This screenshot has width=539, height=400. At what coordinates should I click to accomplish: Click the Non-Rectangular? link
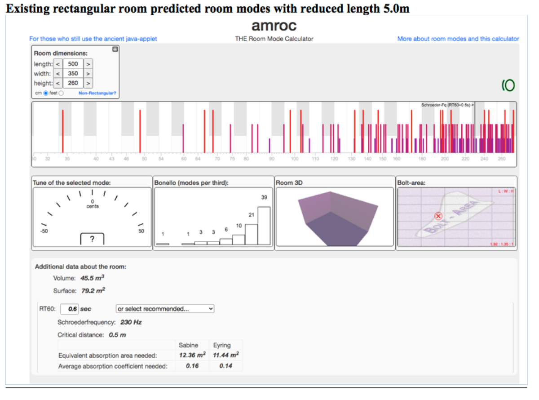97,93
